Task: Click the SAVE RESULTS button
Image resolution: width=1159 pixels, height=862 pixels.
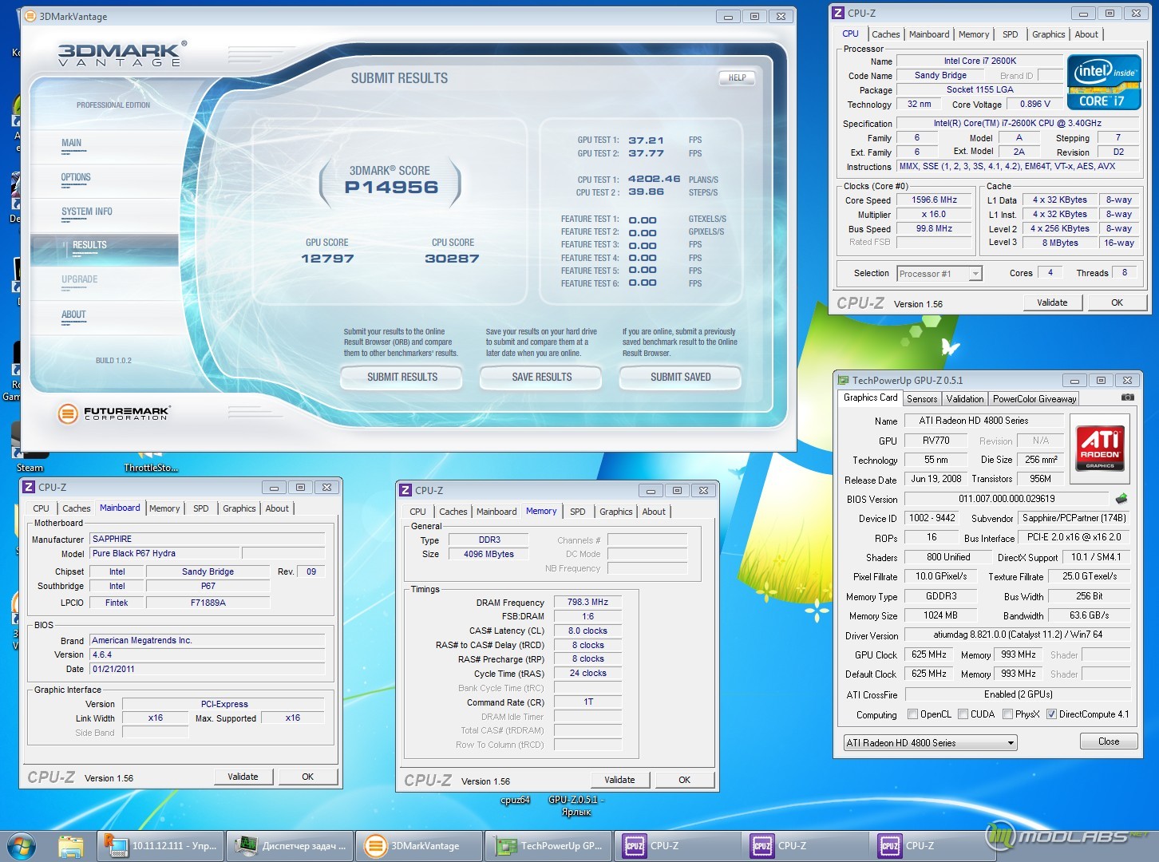Action: coord(541,377)
